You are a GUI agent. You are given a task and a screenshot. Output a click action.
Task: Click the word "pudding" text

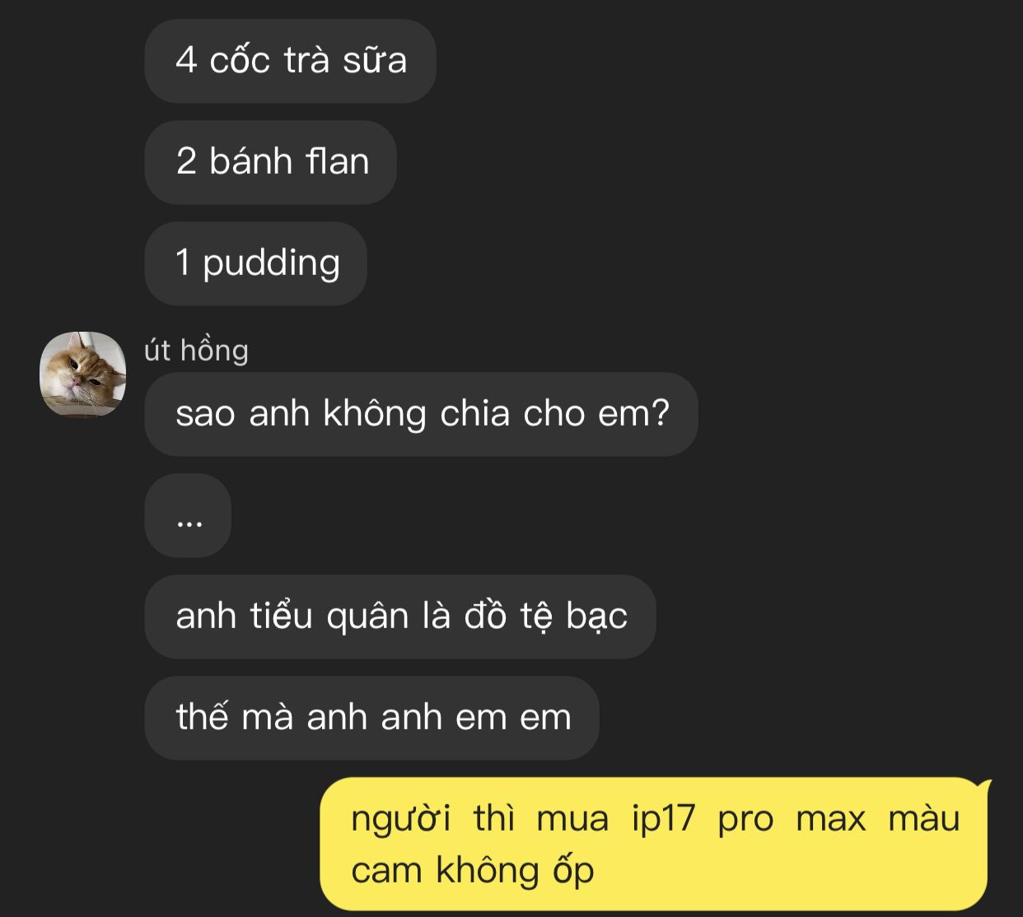click(271, 264)
